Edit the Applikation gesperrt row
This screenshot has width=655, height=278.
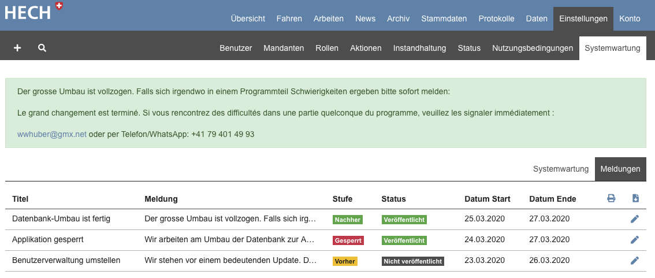coord(635,239)
